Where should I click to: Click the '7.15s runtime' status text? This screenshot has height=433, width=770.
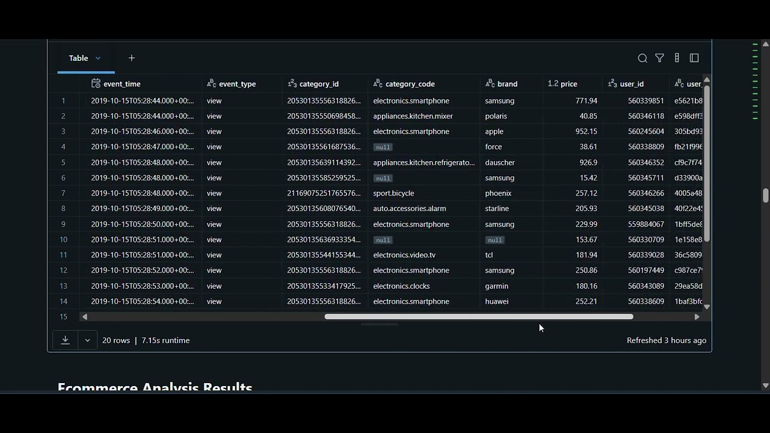165,340
